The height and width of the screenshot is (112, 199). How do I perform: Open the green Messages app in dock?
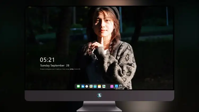[x=78, y=86]
